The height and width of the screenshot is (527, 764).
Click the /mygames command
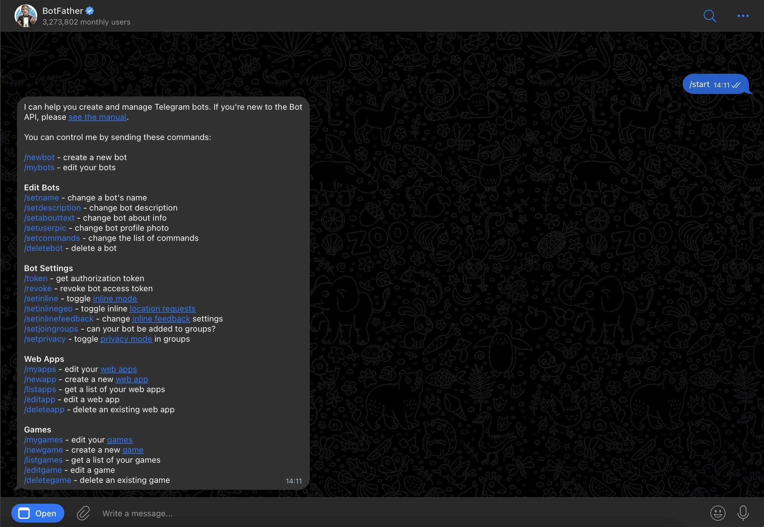(43, 440)
